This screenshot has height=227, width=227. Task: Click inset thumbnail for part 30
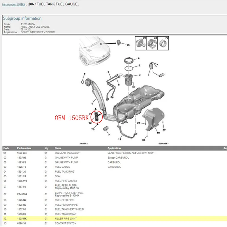coord(141,43)
